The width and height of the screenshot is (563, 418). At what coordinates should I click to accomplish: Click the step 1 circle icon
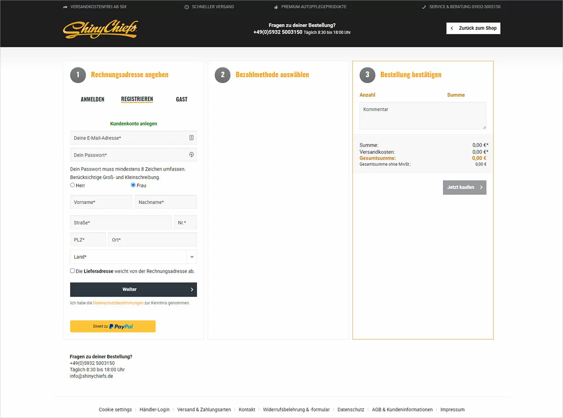click(x=78, y=75)
